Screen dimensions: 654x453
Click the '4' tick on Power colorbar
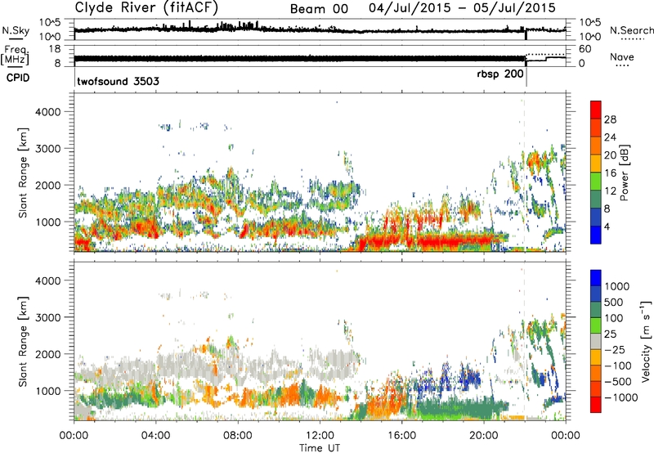[x=607, y=226]
